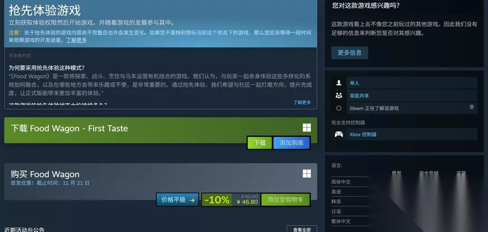Open the 更多信息 button

pos(349,53)
